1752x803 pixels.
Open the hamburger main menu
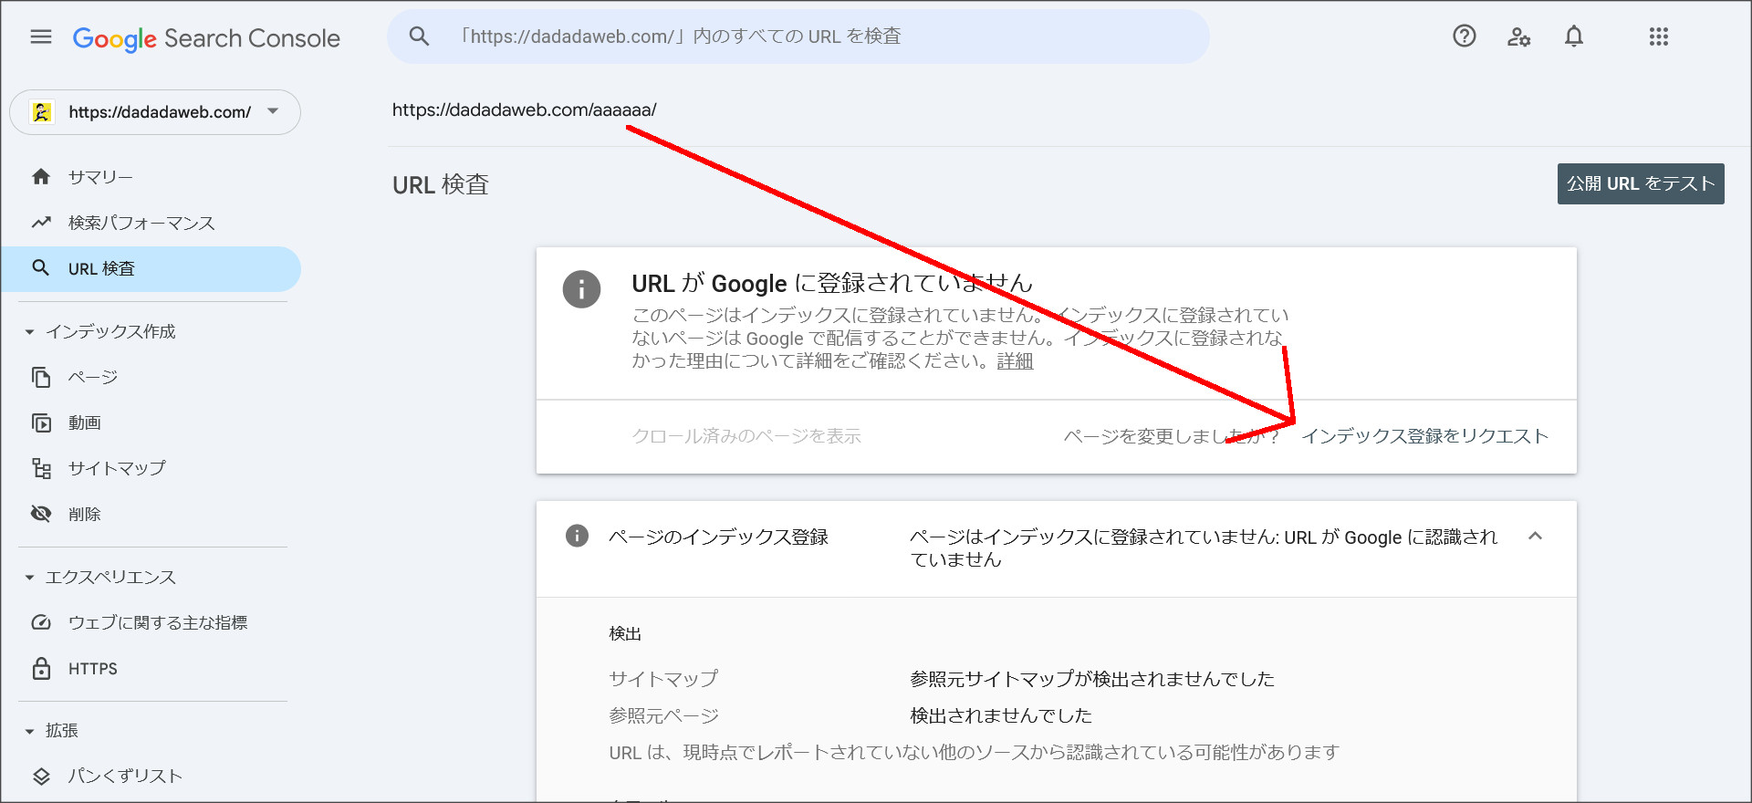[41, 36]
